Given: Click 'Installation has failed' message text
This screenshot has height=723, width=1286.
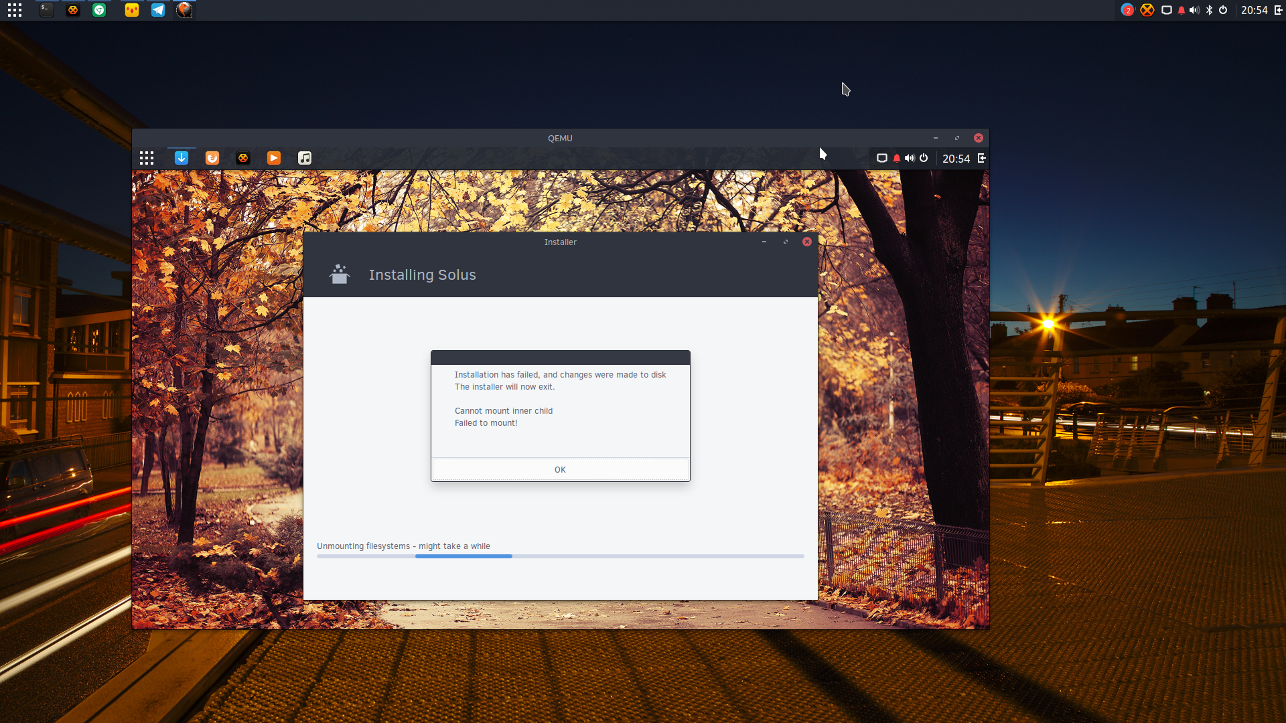Looking at the screenshot, I should 560,375.
